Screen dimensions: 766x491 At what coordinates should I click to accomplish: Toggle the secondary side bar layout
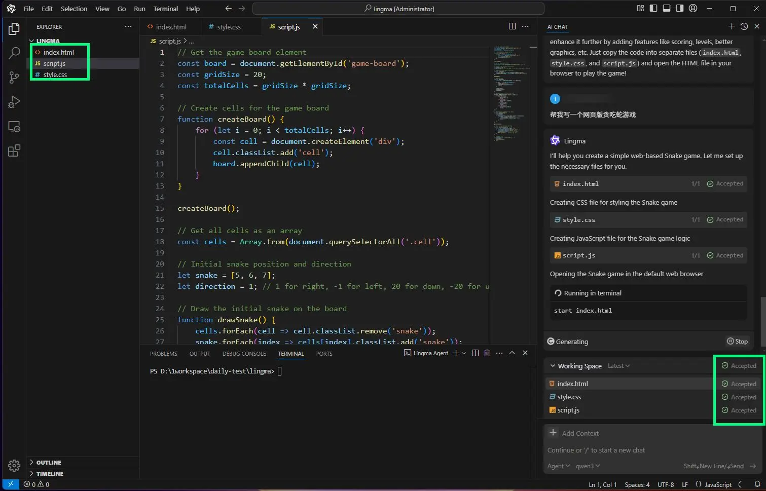(x=679, y=9)
